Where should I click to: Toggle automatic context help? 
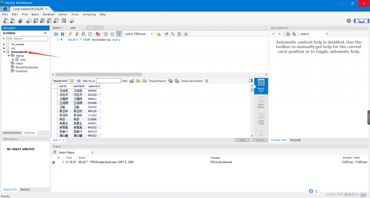tap(294, 34)
